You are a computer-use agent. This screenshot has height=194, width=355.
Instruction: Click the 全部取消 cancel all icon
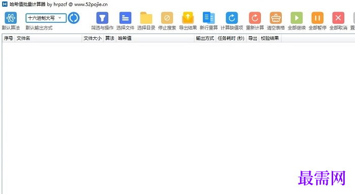pyautogui.click(x=338, y=18)
